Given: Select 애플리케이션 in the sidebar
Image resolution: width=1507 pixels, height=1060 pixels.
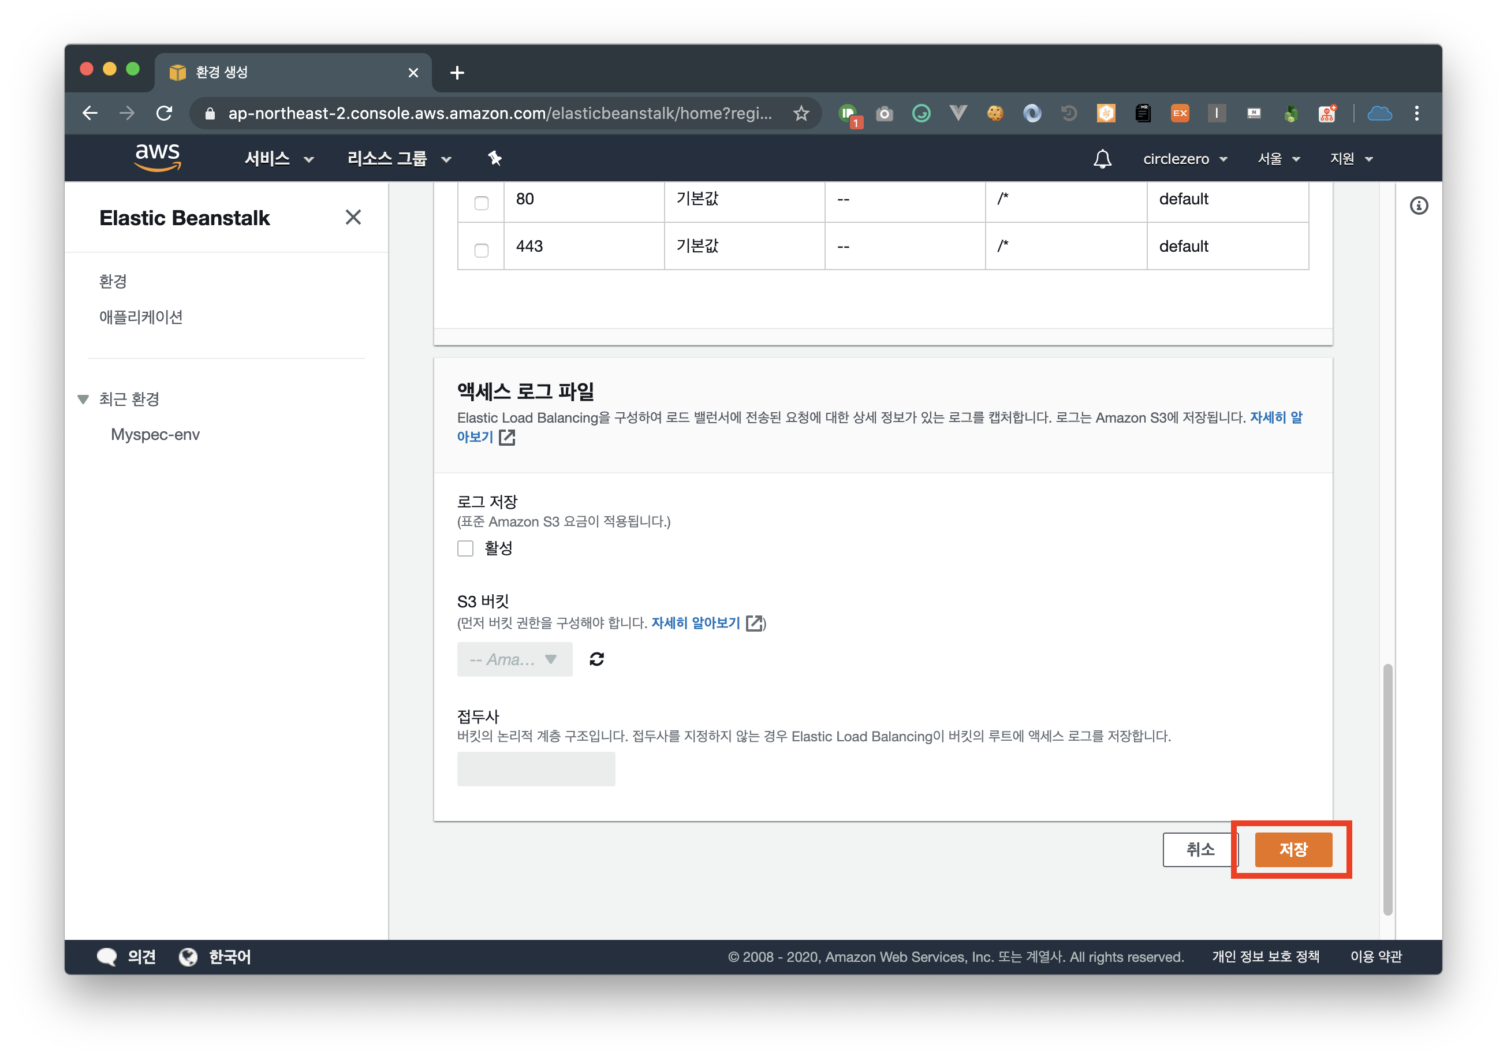Looking at the screenshot, I should 141,317.
